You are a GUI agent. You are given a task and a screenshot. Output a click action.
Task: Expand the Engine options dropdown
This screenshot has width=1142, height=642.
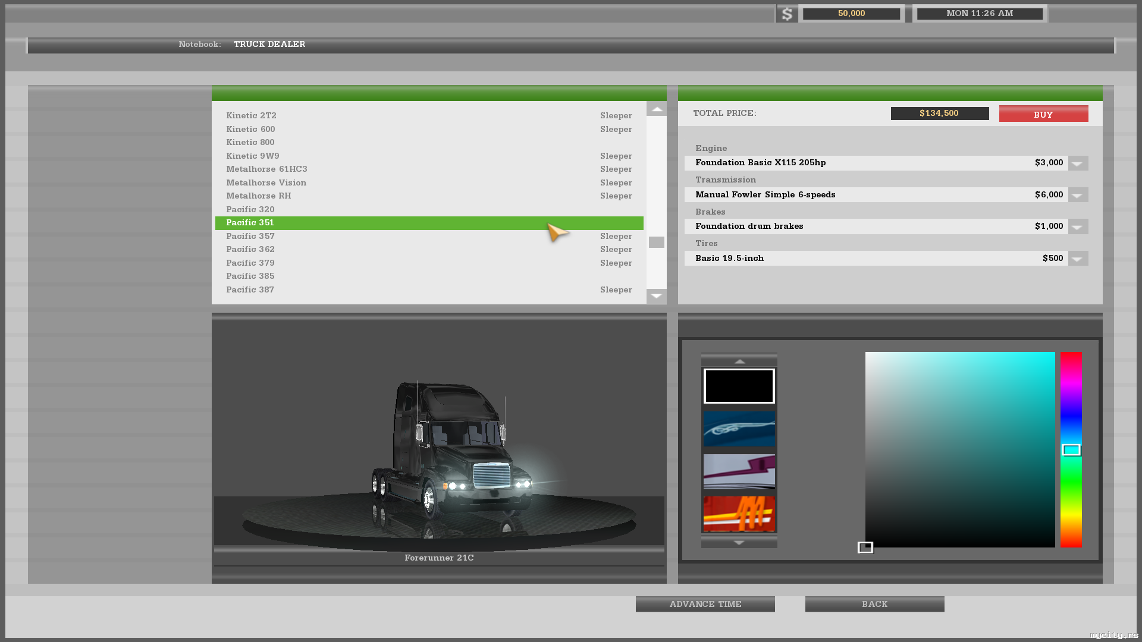pyautogui.click(x=1077, y=163)
